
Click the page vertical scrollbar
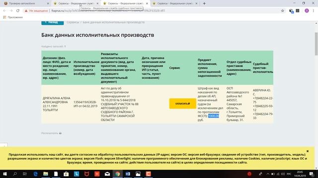pos(316,44)
